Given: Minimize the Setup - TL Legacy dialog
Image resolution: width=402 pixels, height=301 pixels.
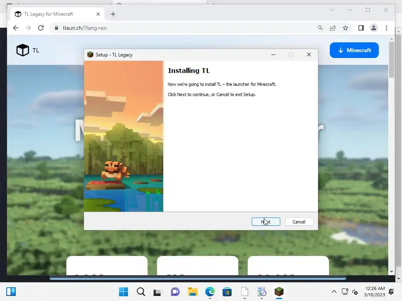Looking at the screenshot, I should point(273,54).
